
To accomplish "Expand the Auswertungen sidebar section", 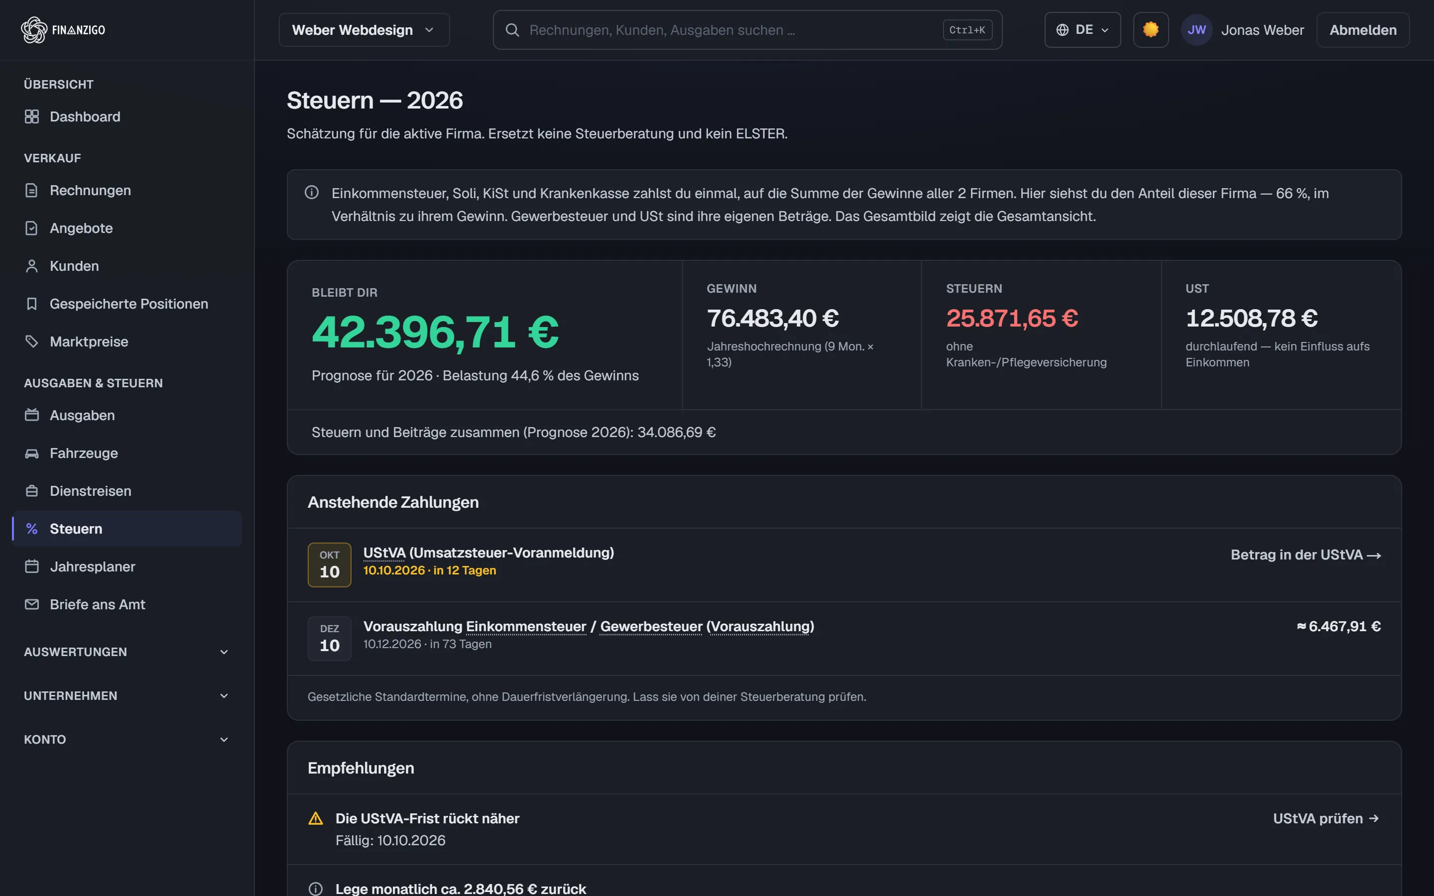I will [126, 652].
